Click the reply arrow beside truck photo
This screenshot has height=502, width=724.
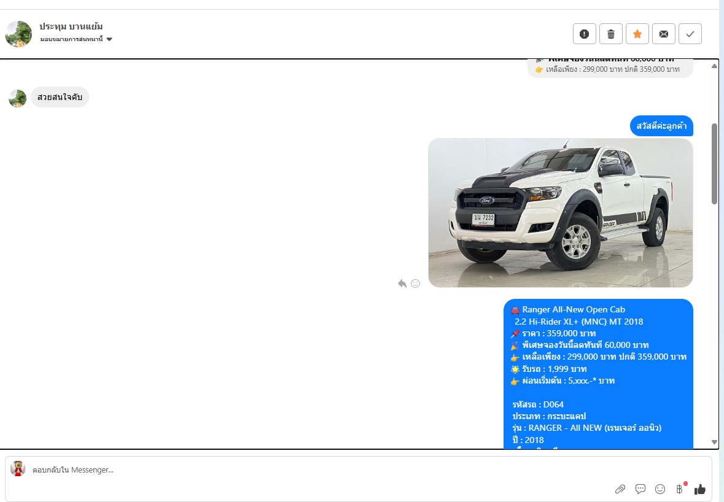[x=402, y=284]
